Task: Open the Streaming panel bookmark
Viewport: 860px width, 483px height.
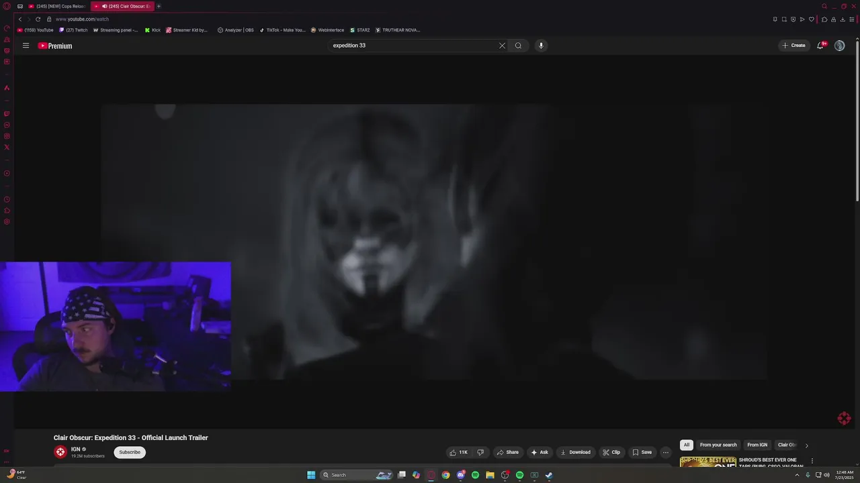Action: (x=116, y=30)
